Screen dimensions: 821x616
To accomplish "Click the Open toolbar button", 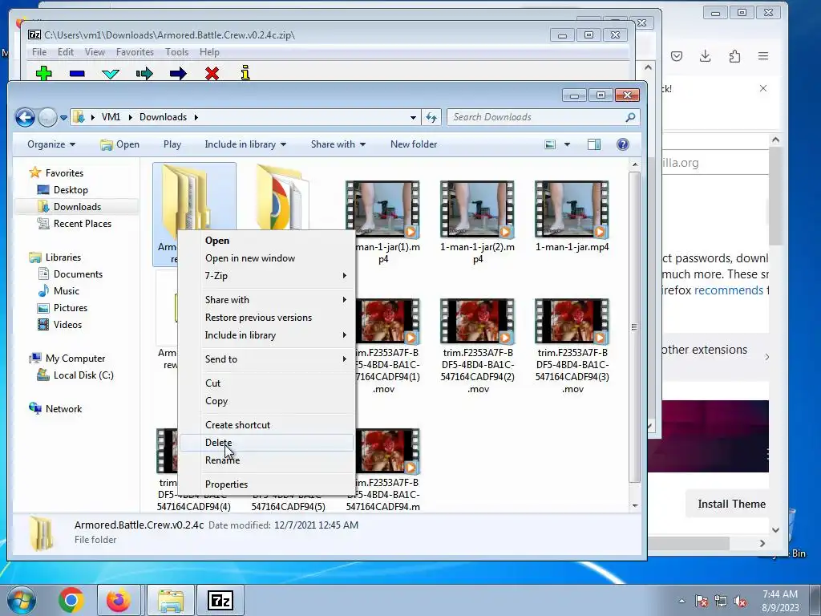I will point(120,144).
